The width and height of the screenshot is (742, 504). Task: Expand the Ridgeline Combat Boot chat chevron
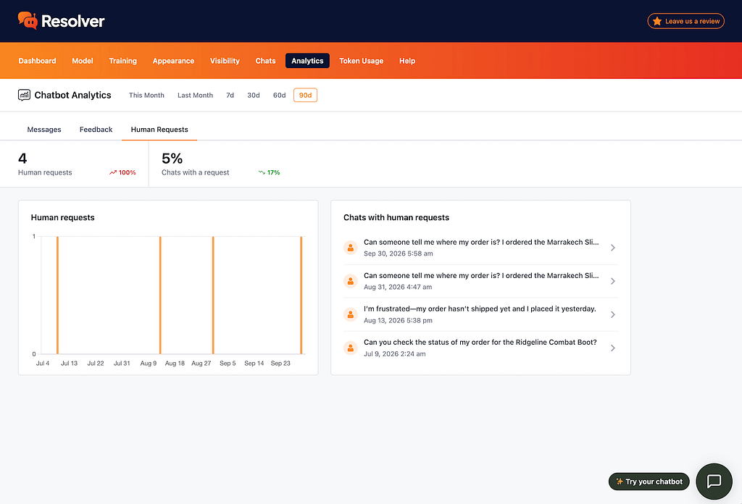click(613, 348)
